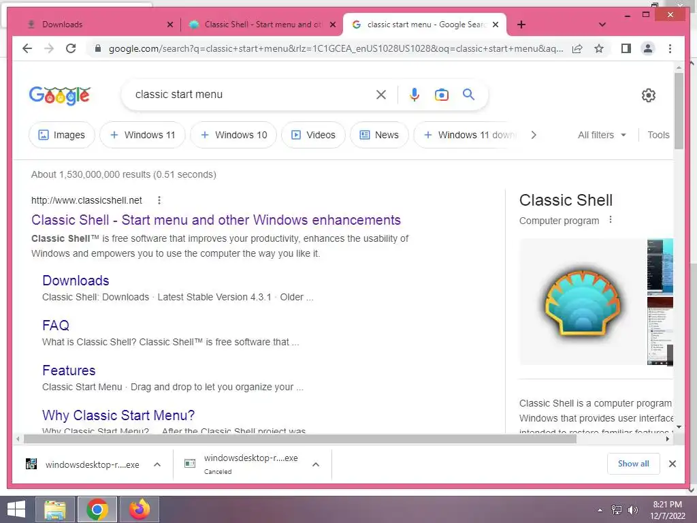The height and width of the screenshot is (523, 697).
Task: Add Windows 11 to search
Action: tap(142, 135)
